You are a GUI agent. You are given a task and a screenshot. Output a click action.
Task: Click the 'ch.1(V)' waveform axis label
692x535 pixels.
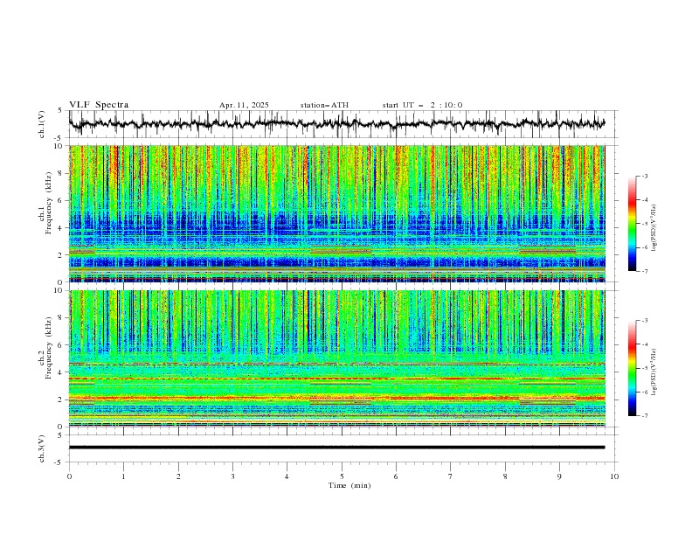point(42,124)
